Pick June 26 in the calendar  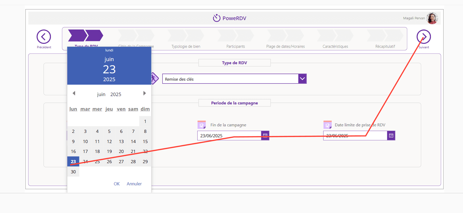click(109, 162)
